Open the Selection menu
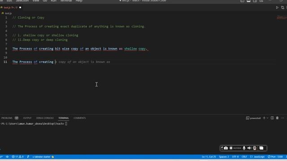 point(22,1)
